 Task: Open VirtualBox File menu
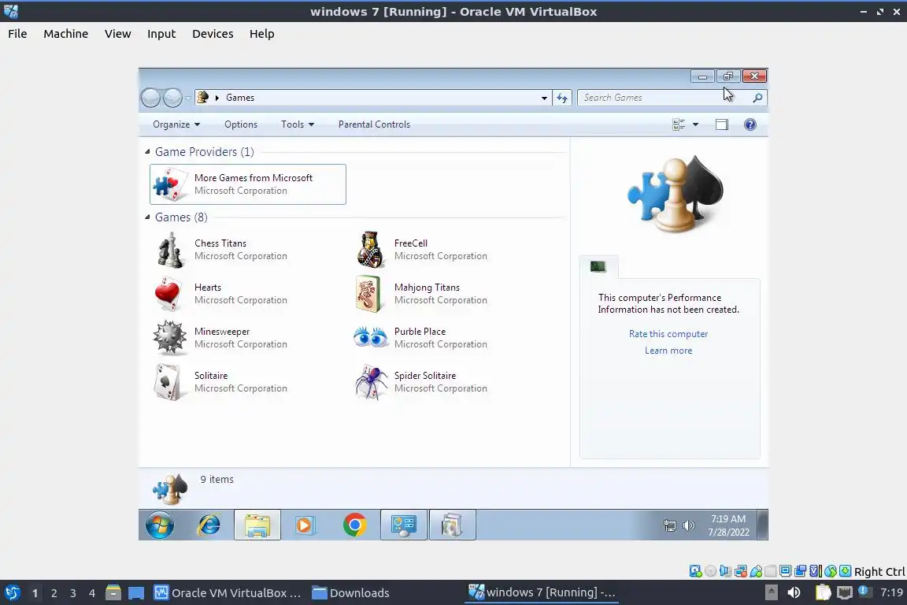tap(17, 34)
